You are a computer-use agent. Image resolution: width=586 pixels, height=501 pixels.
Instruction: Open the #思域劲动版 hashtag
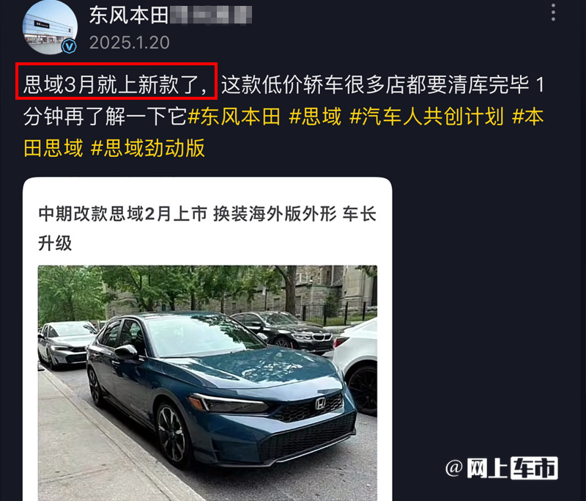[148, 147]
